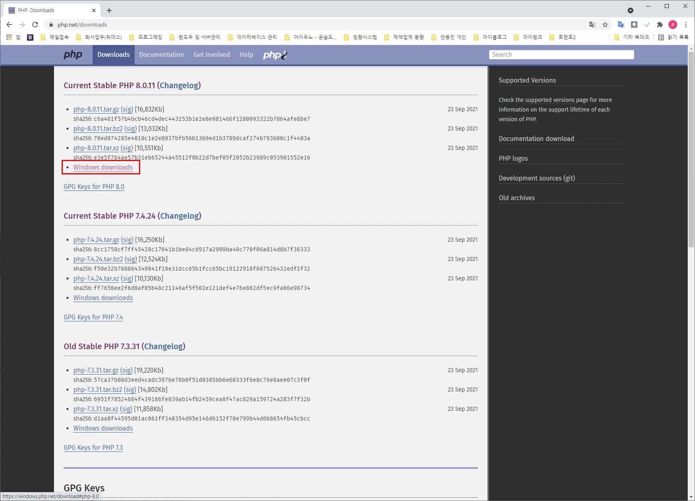Open the translate page icon in address bar
Image resolution: width=695 pixels, height=501 pixels.
[592, 25]
